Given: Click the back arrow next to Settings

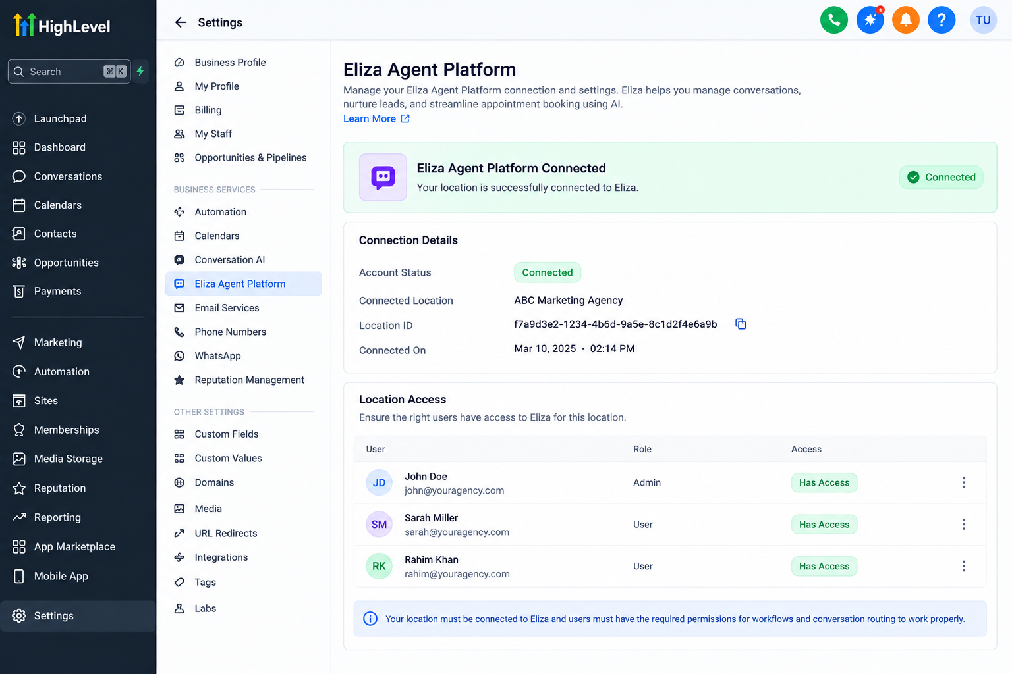Looking at the screenshot, I should pos(181,22).
